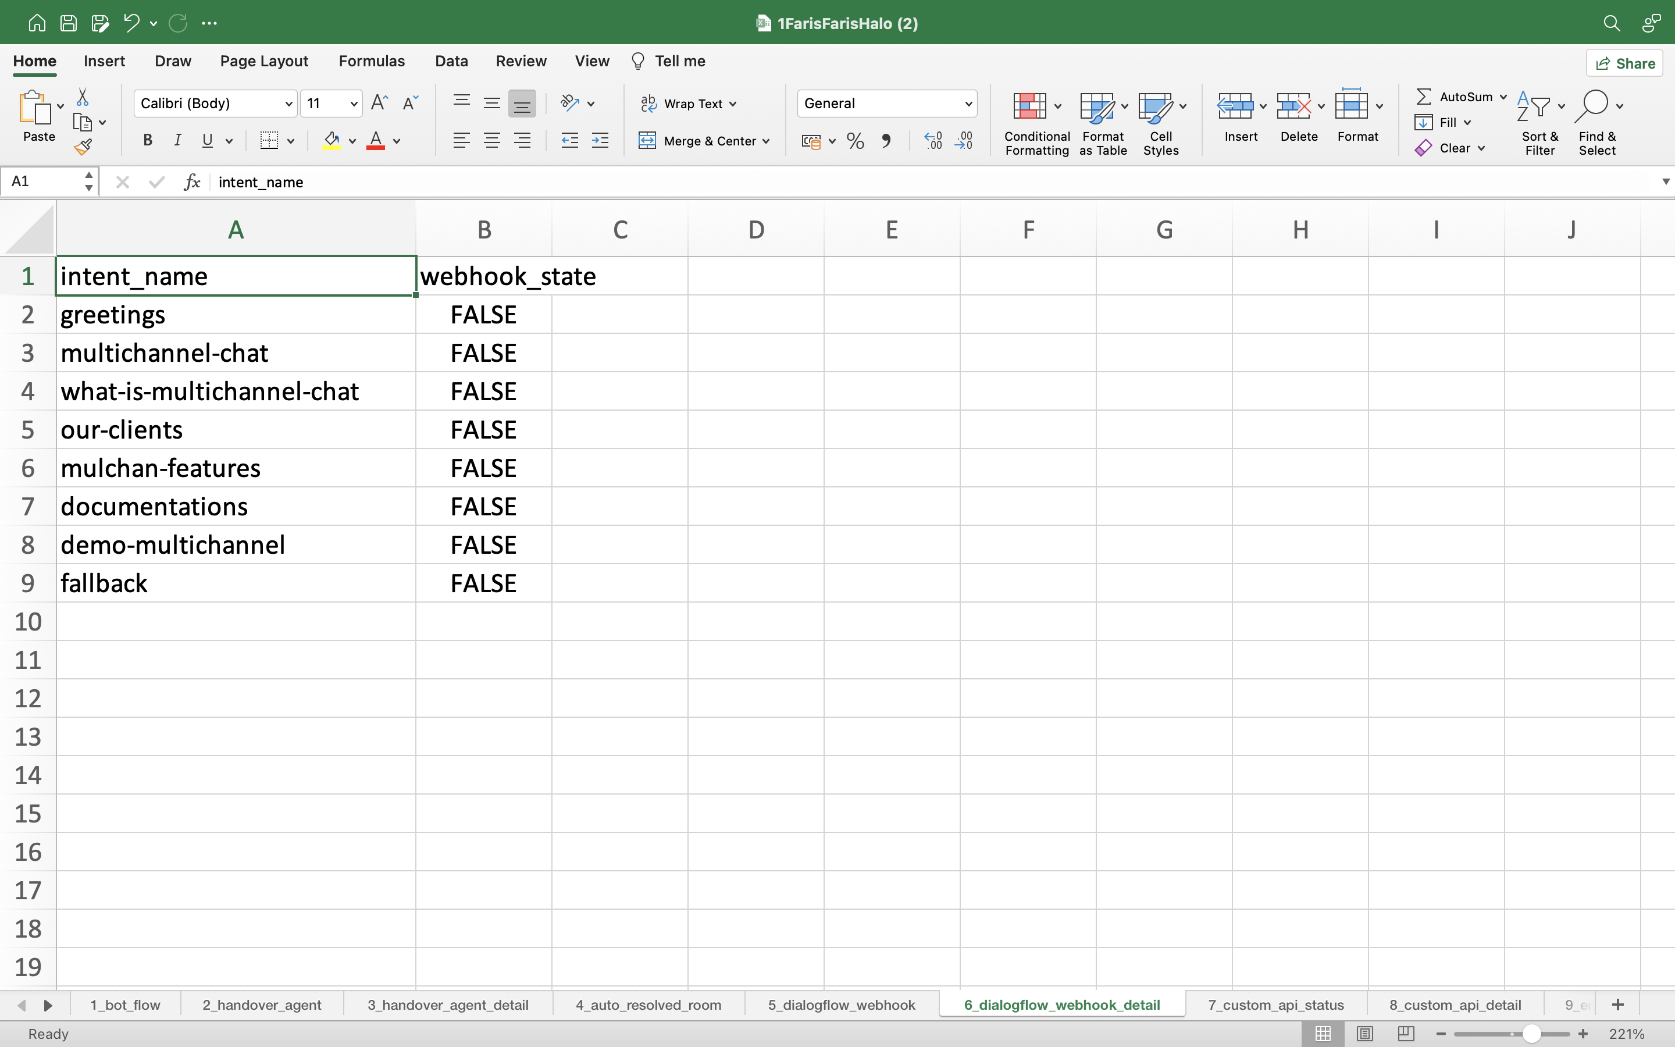The height and width of the screenshot is (1047, 1675).
Task: Click the Increase Font Size icon
Action: coord(379,103)
